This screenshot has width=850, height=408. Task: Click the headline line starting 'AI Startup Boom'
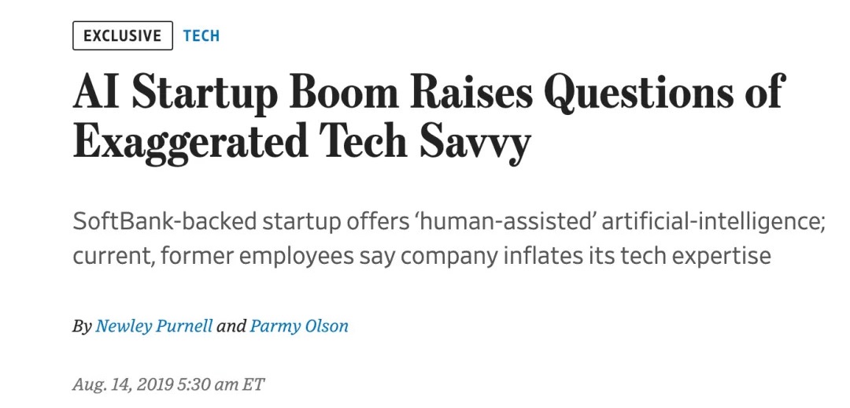427,93
